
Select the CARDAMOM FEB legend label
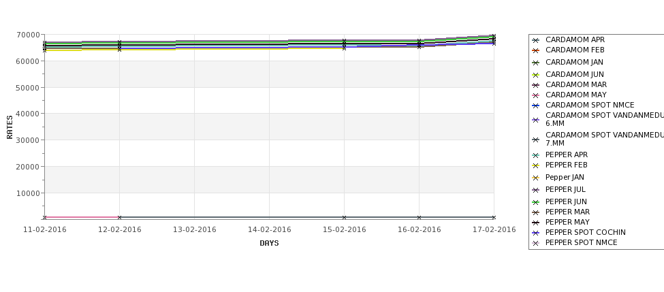tap(575, 50)
